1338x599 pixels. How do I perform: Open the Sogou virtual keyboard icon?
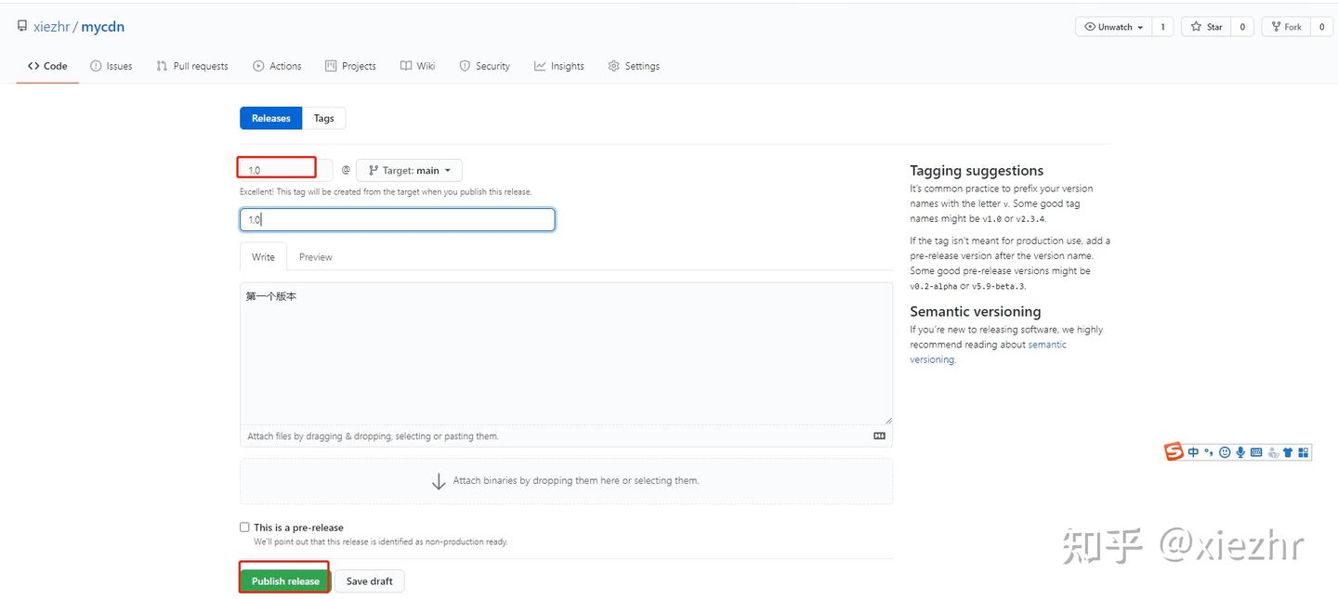(x=1256, y=452)
